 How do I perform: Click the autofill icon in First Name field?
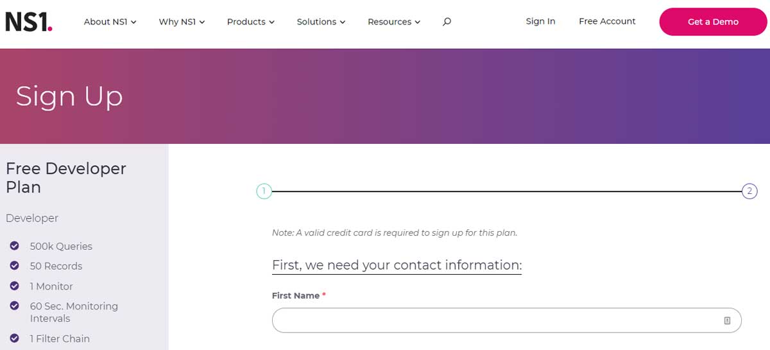click(x=727, y=320)
